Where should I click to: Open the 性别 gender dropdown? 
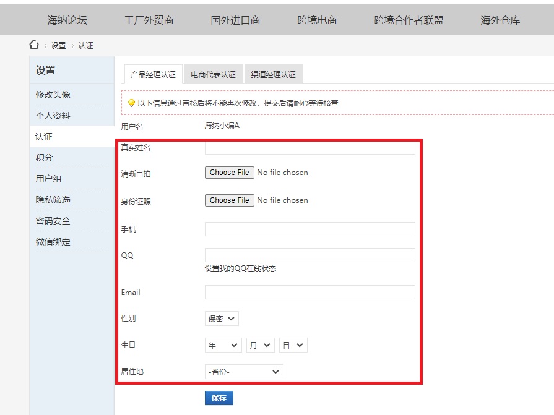click(222, 319)
